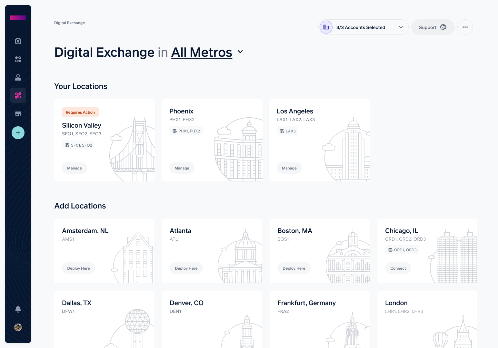Click the Amsterdam house illustration
This screenshot has width=498, height=348.
pos(133,258)
